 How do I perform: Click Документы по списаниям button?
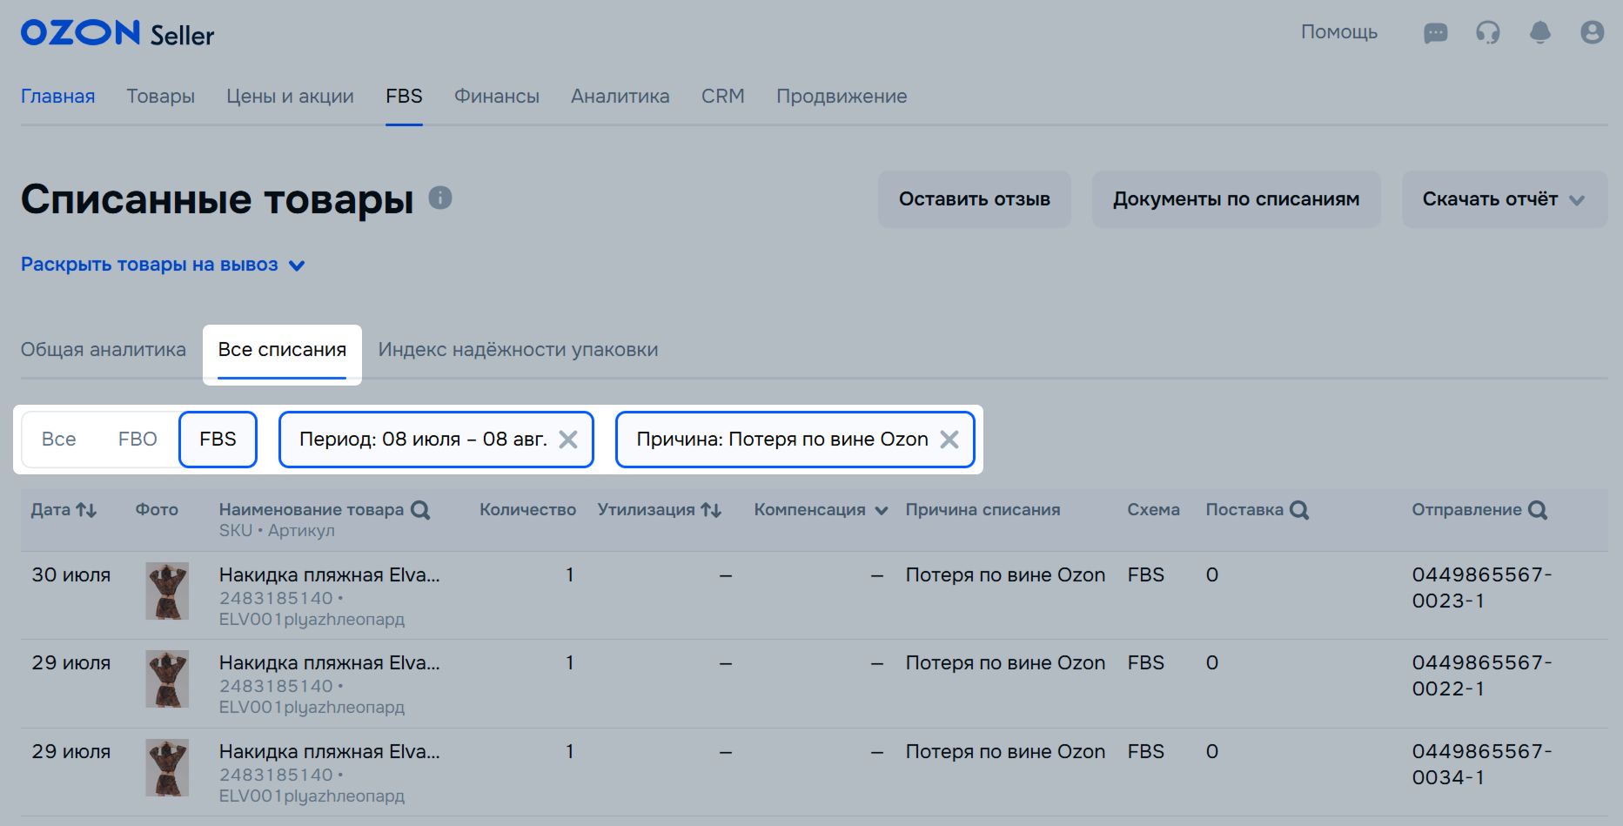point(1237,199)
